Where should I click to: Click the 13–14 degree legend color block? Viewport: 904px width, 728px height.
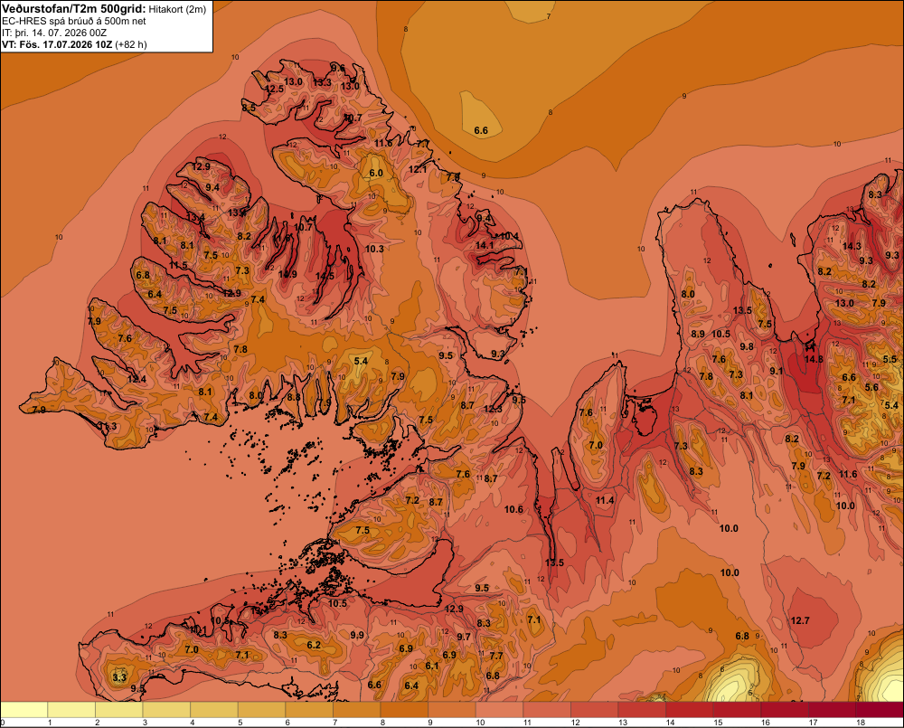(x=642, y=710)
